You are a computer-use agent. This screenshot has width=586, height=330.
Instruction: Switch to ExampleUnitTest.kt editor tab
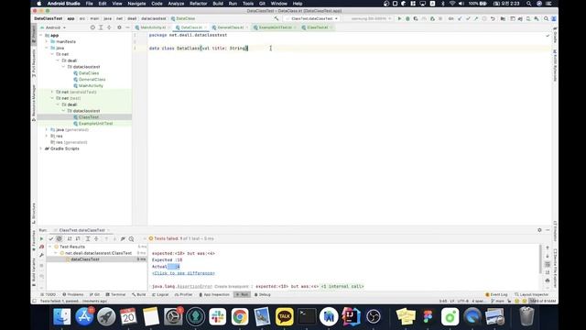(x=275, y=27)
